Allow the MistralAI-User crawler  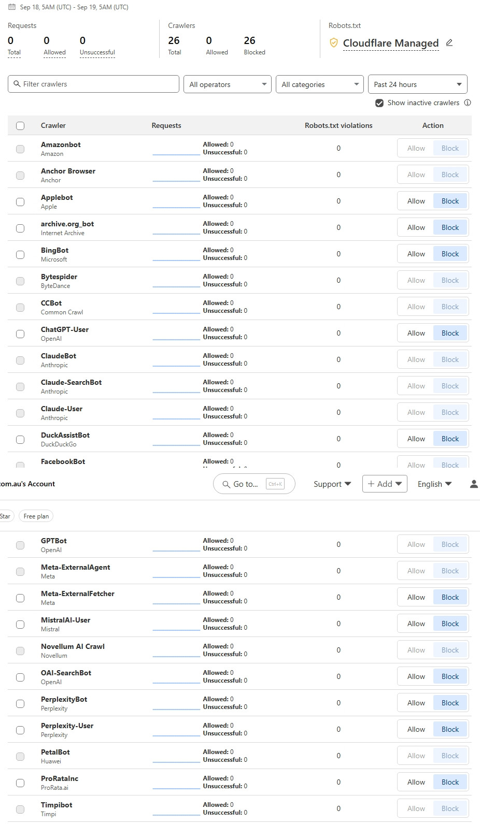coord(416,624)
